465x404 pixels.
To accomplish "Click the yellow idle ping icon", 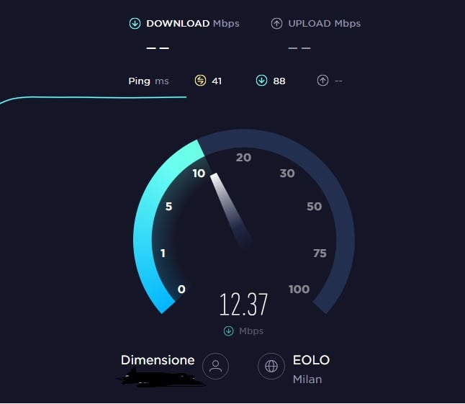I will coord(201,81).
